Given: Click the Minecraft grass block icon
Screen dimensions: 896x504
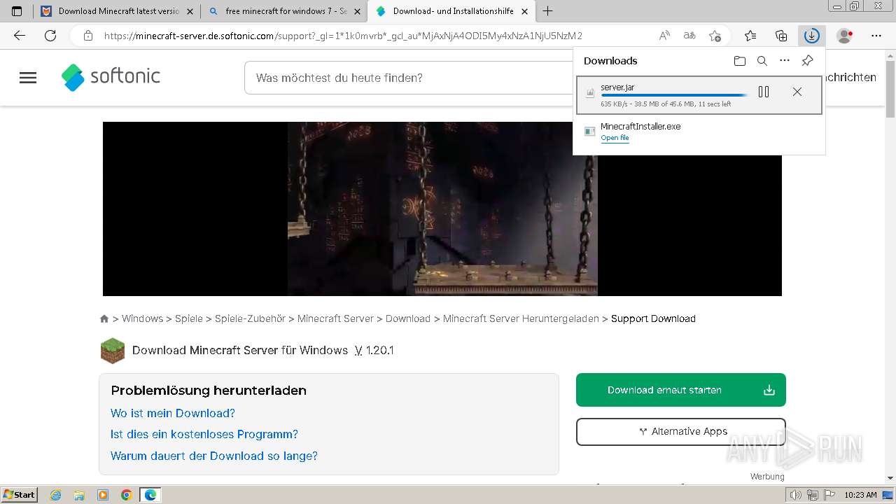Looking at the screenshot, I should point(113,351).
